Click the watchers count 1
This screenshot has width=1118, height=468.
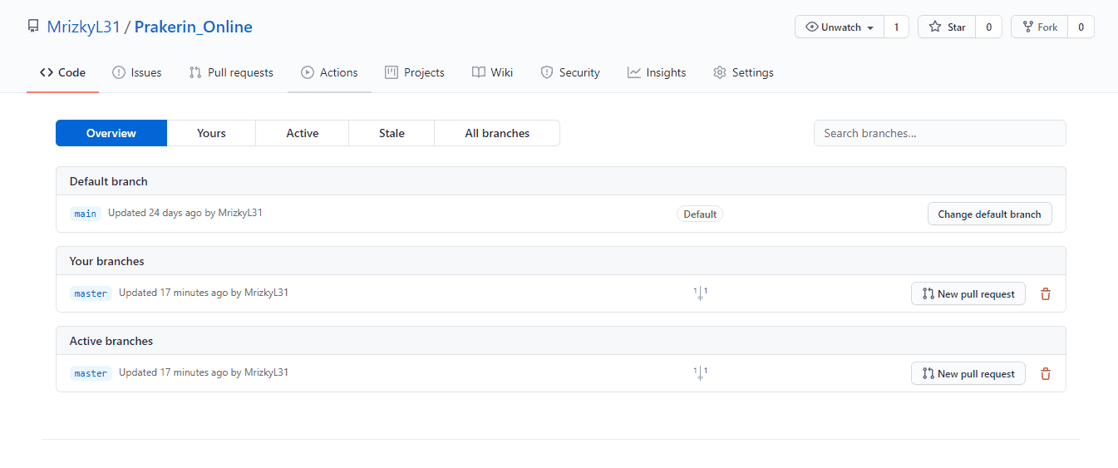click(x=896, y=27)
